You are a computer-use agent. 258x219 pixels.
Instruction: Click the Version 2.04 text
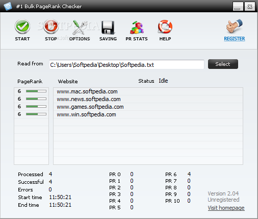coord(223,193)
